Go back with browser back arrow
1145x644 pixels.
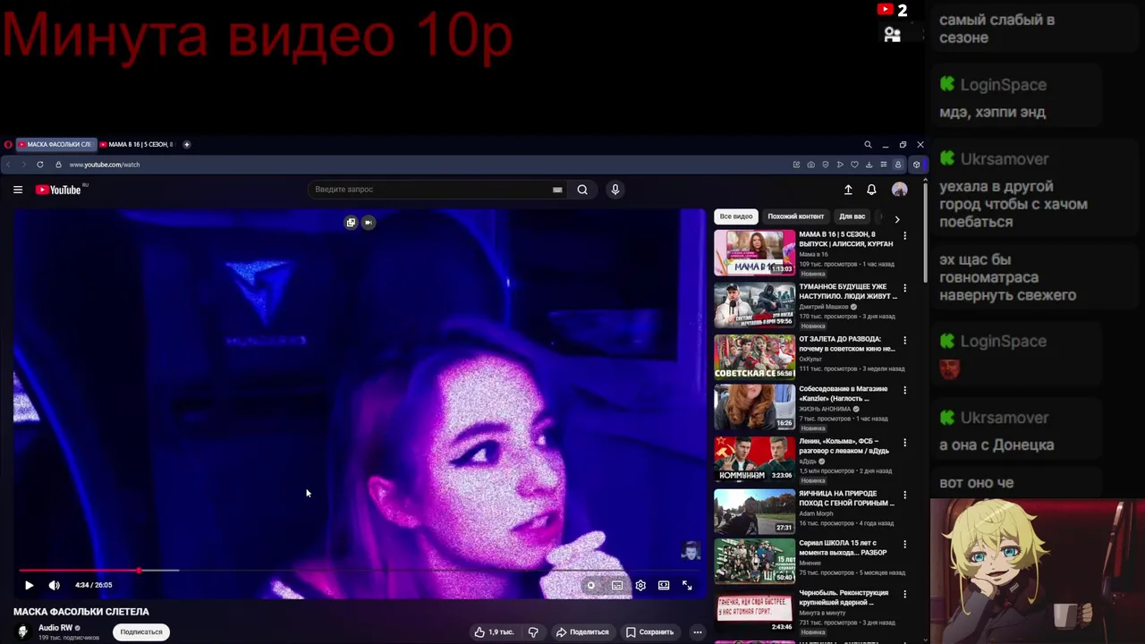[x=9, y=165]
